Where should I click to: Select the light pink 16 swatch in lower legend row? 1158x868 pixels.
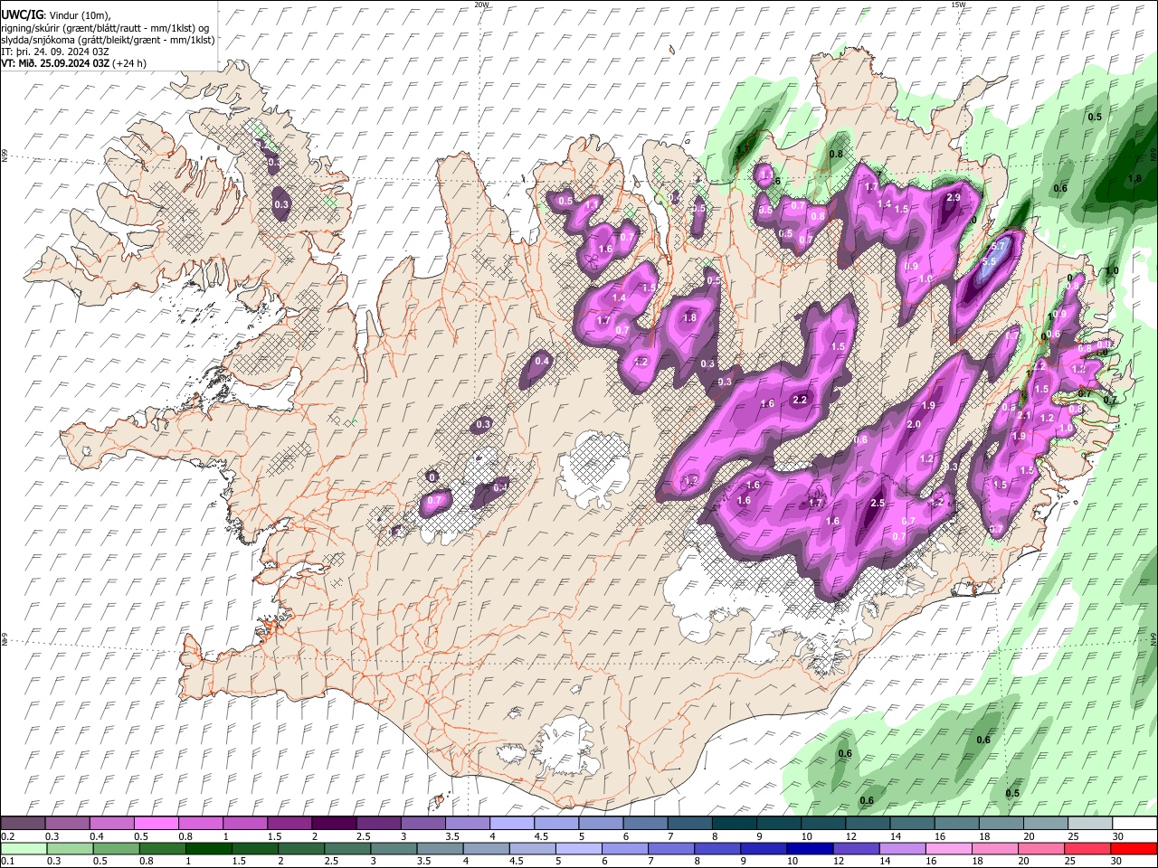pos(949,849)
